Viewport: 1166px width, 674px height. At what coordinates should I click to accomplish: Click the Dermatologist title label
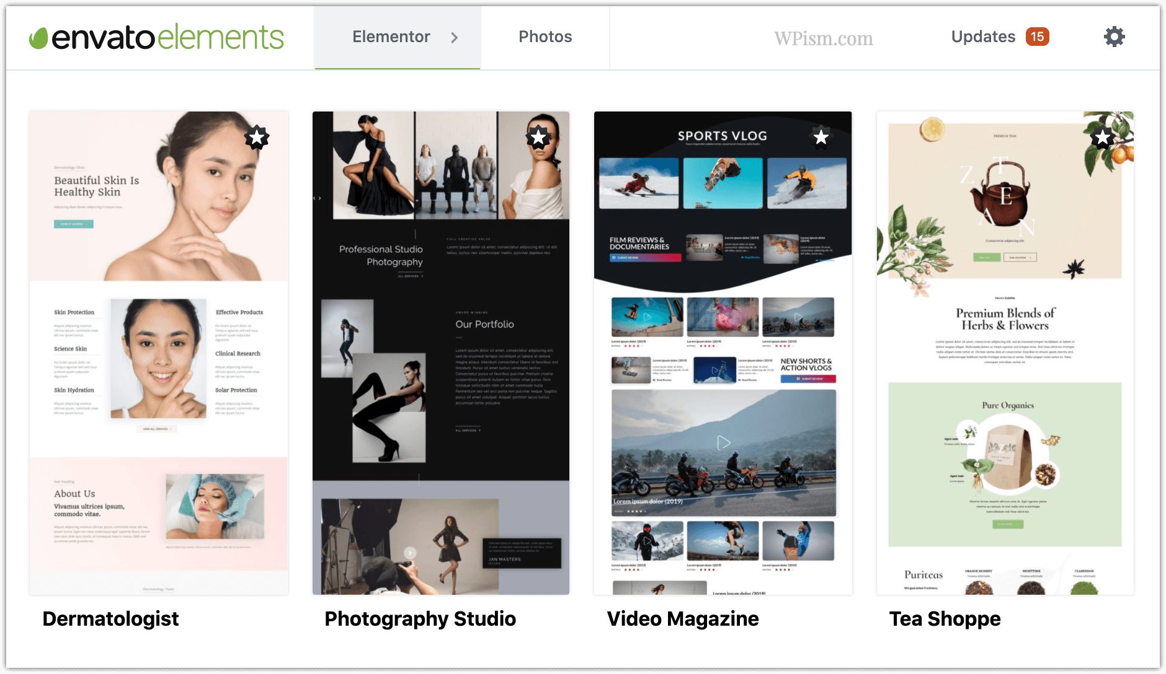pos(110,618)
